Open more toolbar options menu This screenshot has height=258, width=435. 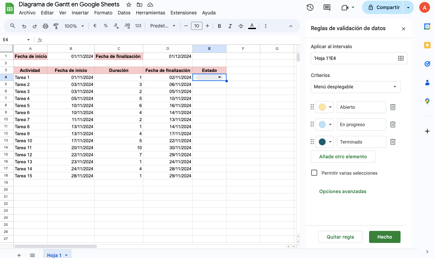pos(266,26)
